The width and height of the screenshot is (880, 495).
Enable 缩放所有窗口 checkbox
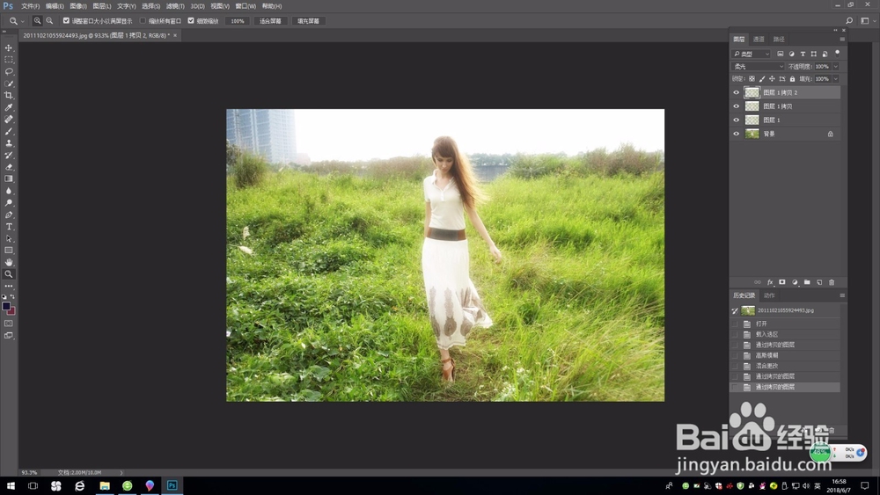[143, 21]
